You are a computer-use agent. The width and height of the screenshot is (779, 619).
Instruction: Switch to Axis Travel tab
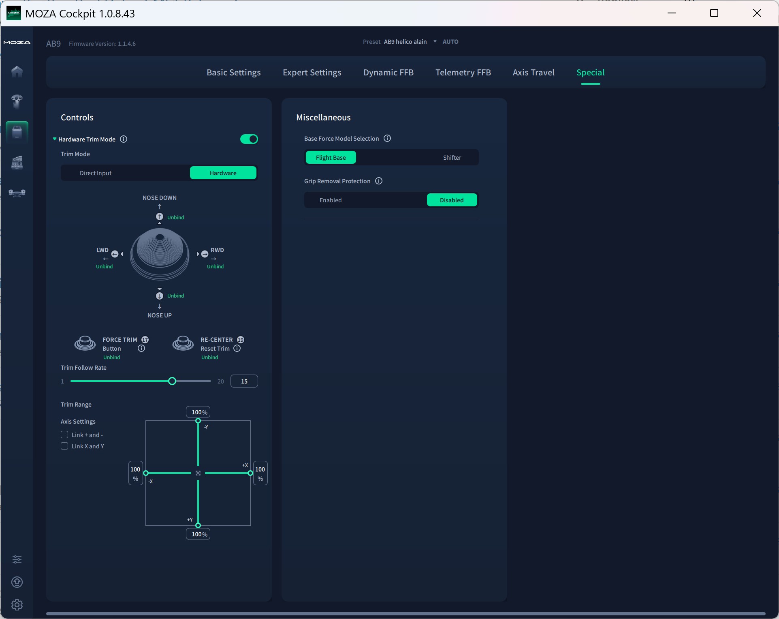click(x=534, y=72)
